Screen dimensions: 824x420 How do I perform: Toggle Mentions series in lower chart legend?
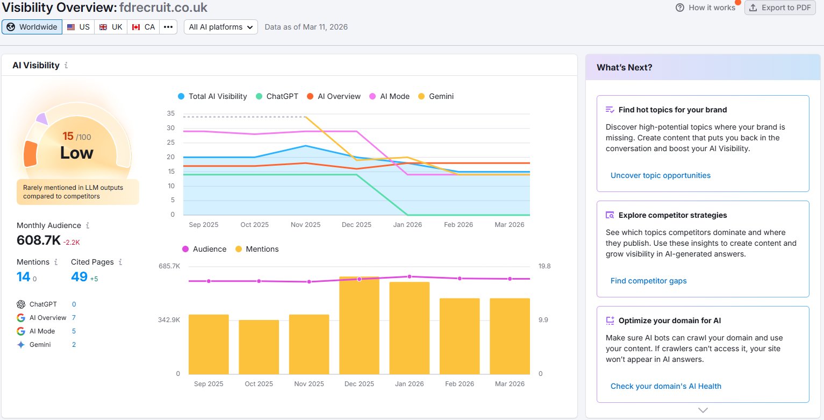pyautogui.click(x=257, y=249)
